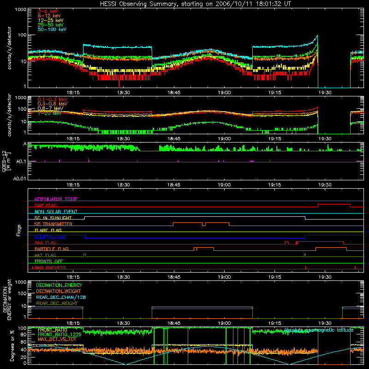Click the PARTICLE_FLAG label

pyautogui.click(x=52, y=249)
